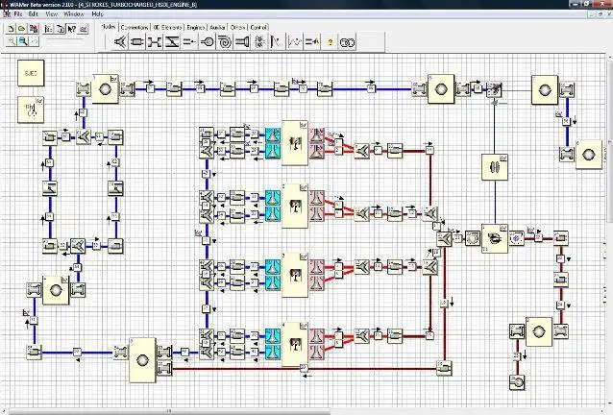Viewport: 613px width, 415px height.
Task: Select the circular target node tool
Action: [207, 42]
